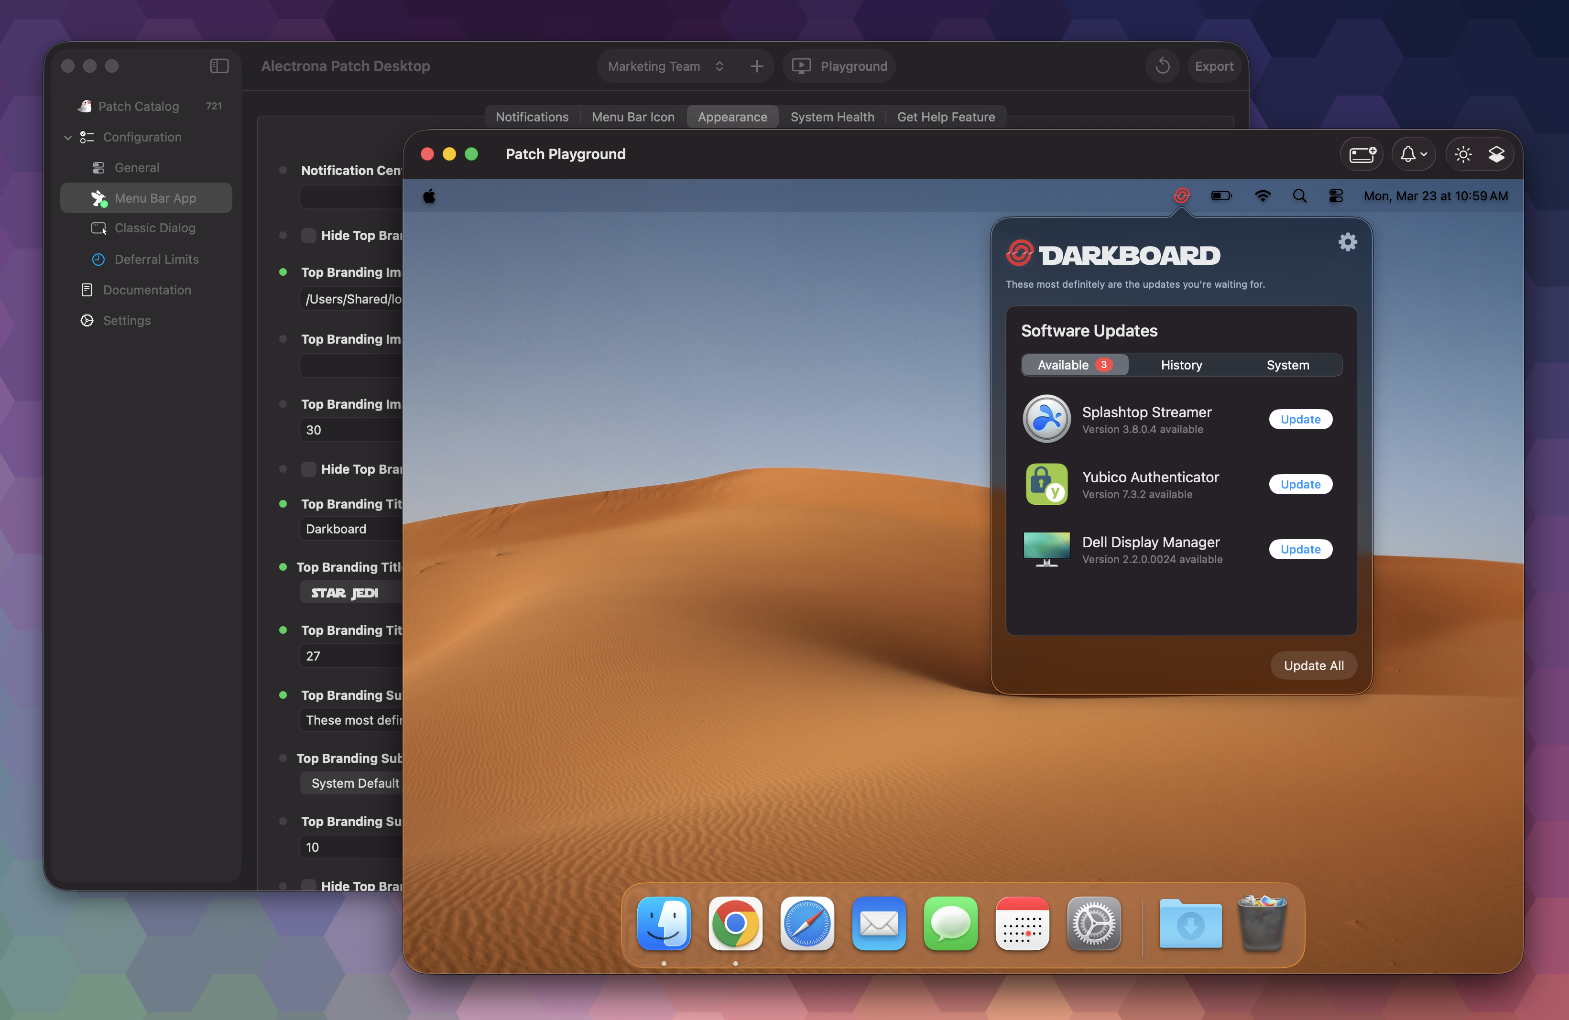Screen dimensions: 1569x1020
Task: Open the STAR JEDI font dropdown
Action: point(351,592)
